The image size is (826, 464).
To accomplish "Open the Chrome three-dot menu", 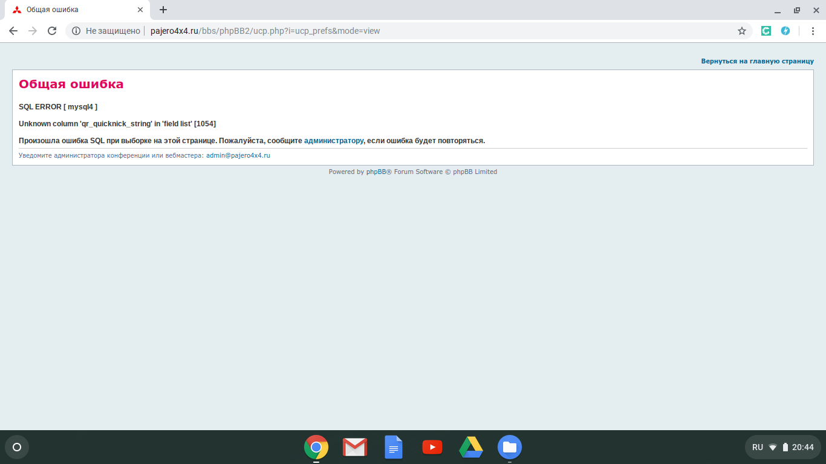I will tap(813, 31).
